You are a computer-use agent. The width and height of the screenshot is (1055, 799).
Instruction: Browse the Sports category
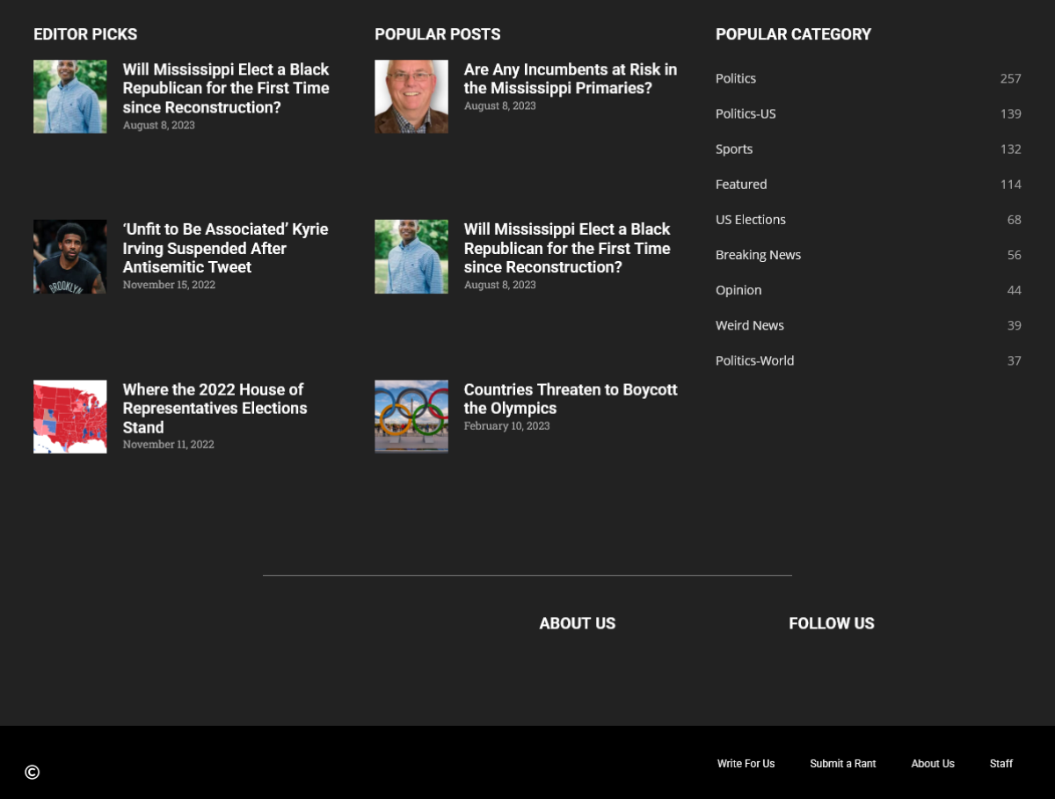734,149
